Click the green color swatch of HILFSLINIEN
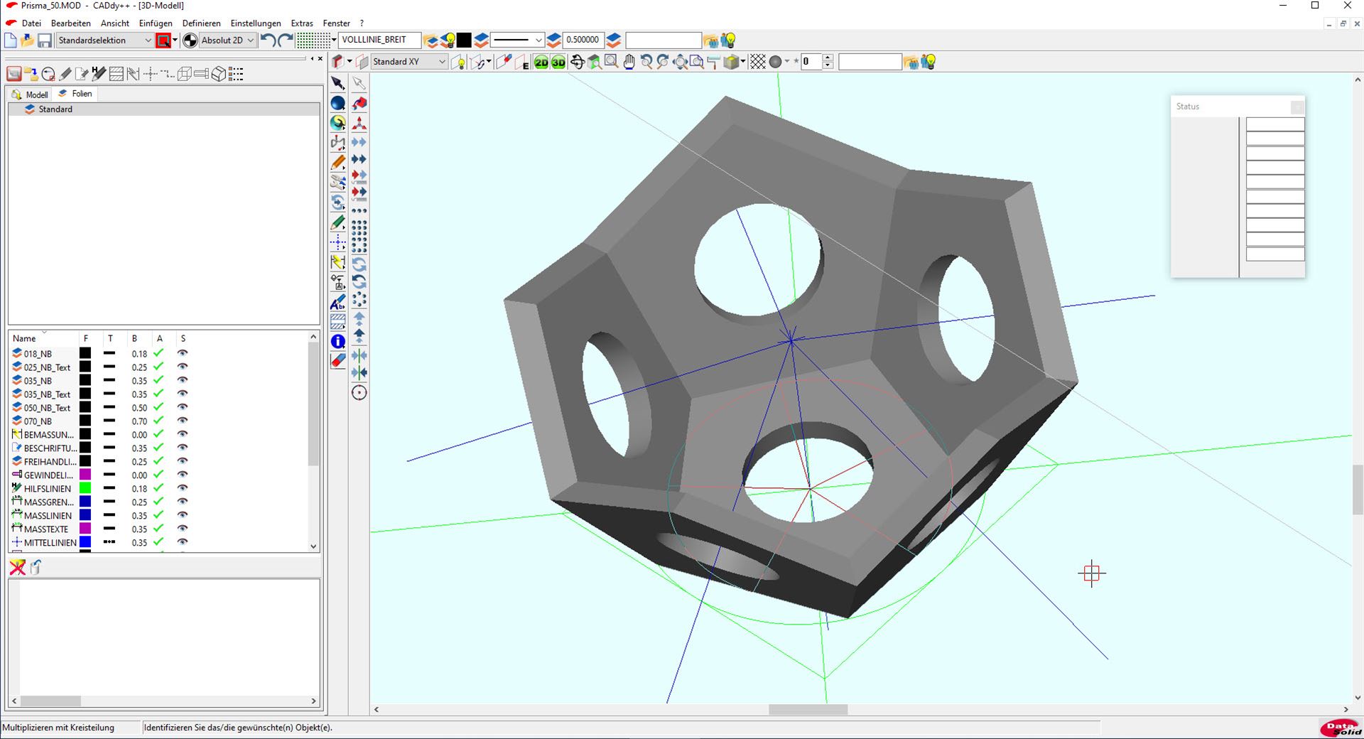This screenshot has height=739, width=1364. 85,488
